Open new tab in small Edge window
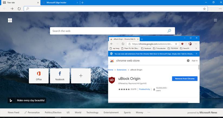223x118 pixels. tap(142, 39)
